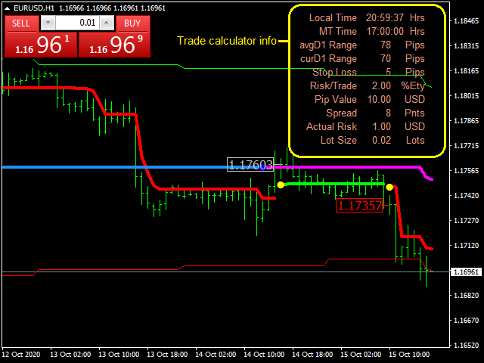Click the 0.01 lot volume field
The image size is (484, 363).
[x=77, y=23]
